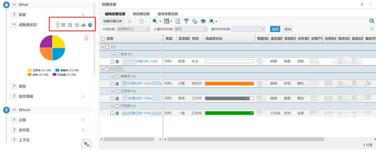376x150 pixels.
Task: Click task icon beside 仿真任务-1123
Action: pyautogui.click(x=117, y=84)
